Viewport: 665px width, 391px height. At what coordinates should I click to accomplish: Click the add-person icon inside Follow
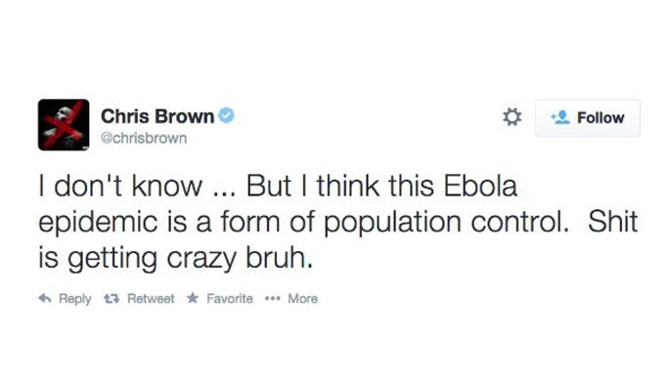[560, 117]
